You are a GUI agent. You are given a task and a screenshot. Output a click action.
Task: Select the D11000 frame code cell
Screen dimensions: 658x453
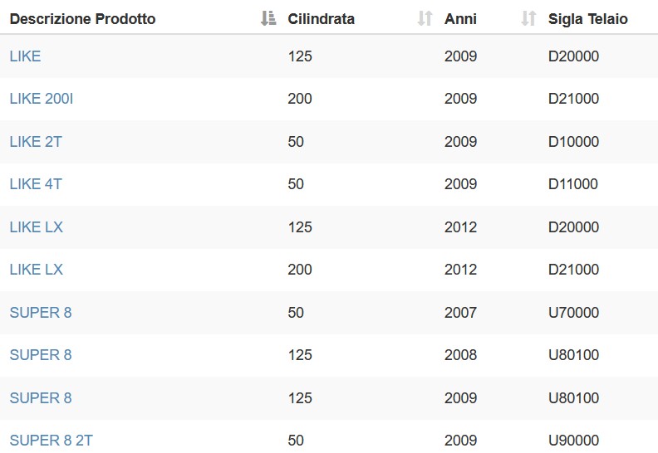coord(572,184)
